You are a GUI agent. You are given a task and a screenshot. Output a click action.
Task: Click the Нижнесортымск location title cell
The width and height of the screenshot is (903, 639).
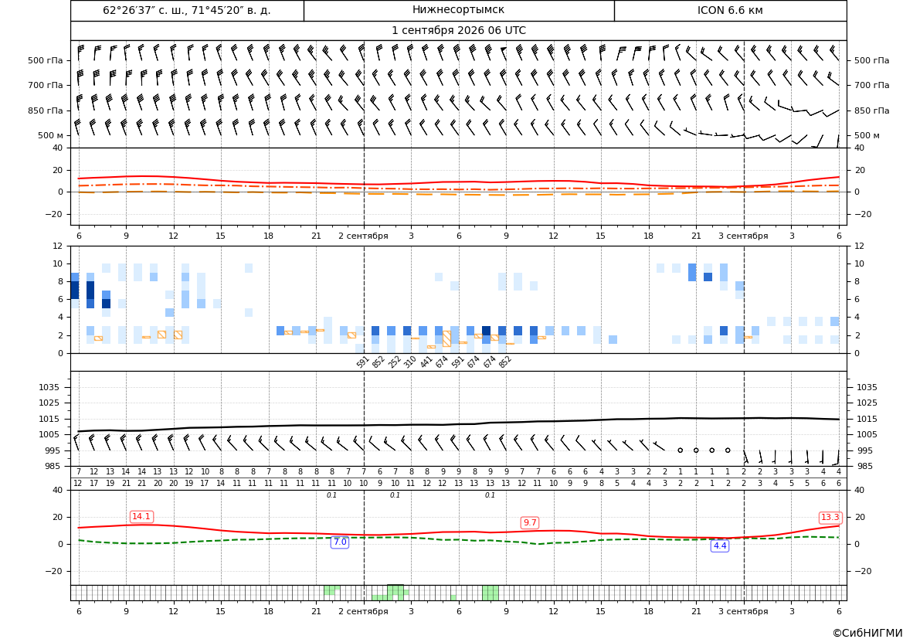pyautogui.click(x=458, y=10)
